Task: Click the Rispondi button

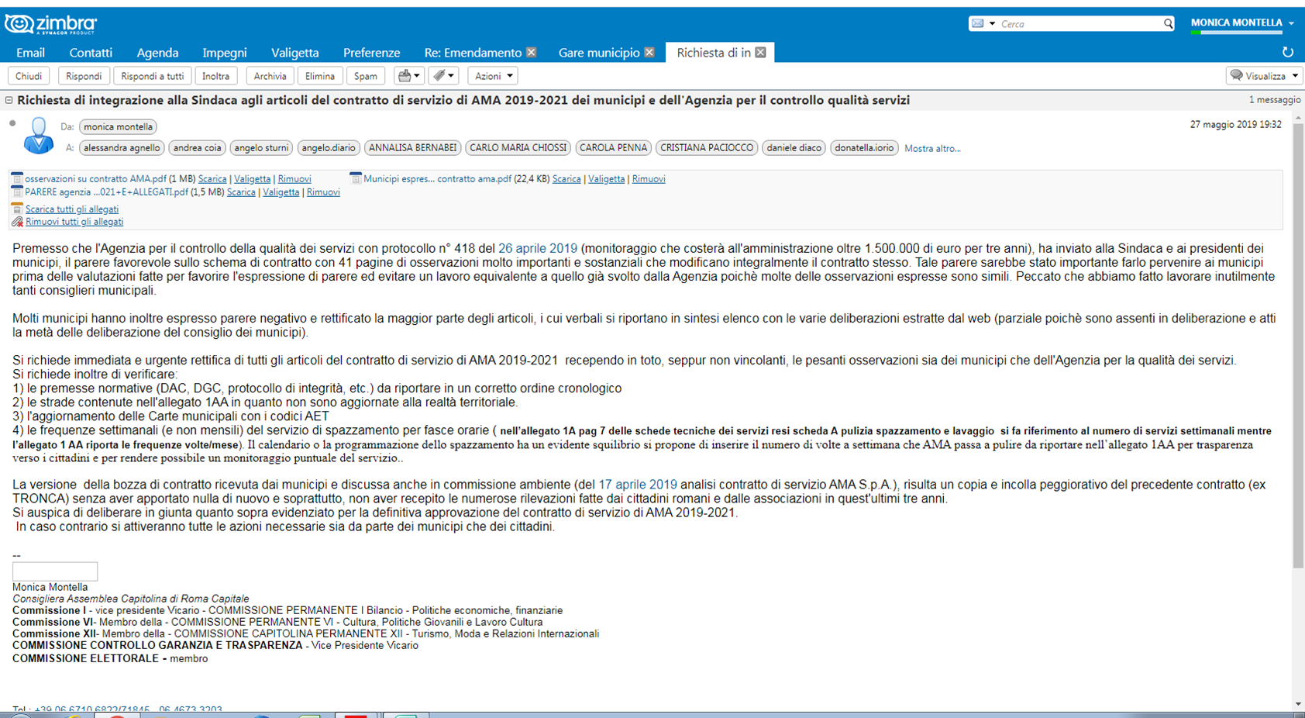Action: (84, 76)
